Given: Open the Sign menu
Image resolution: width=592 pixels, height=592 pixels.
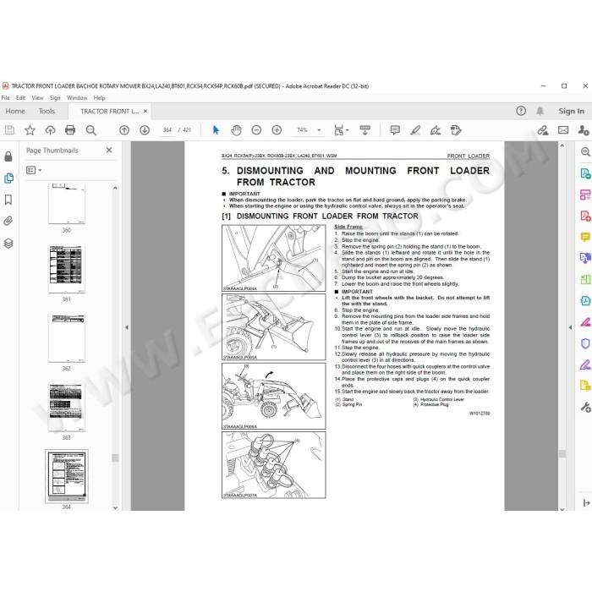Looking at the screenshot, I should coord(55,98).
